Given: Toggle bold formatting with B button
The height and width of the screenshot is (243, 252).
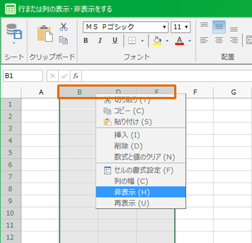Looking at the screenshot, I should 86,40.
